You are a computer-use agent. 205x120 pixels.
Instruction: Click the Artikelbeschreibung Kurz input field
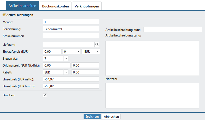click(173, 30)
